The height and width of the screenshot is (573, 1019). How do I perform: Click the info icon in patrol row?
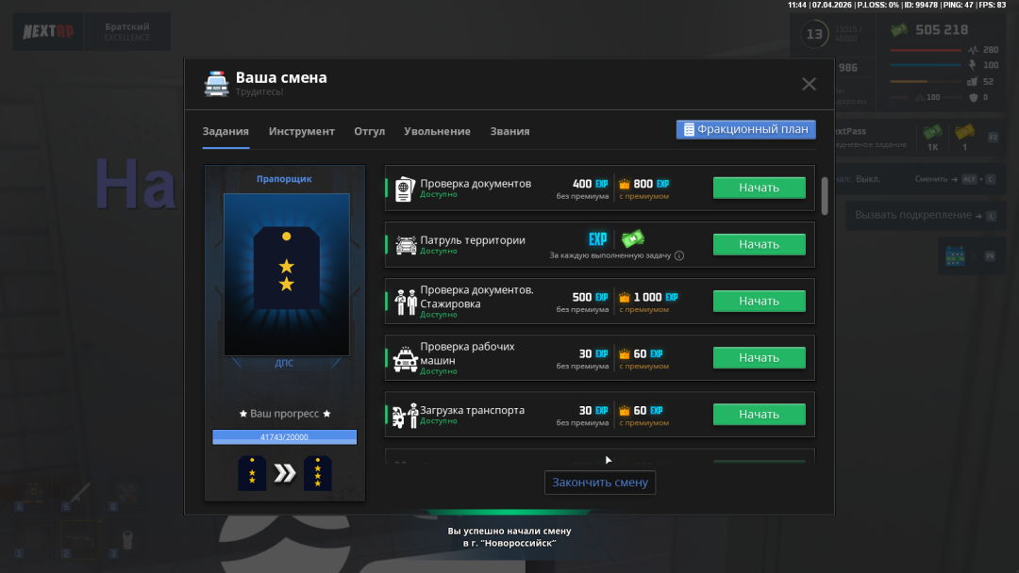[678, 255]
